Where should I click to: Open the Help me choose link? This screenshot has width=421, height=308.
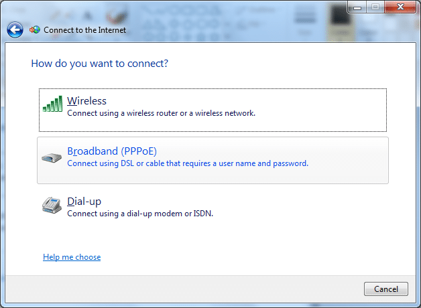(72, 257)
